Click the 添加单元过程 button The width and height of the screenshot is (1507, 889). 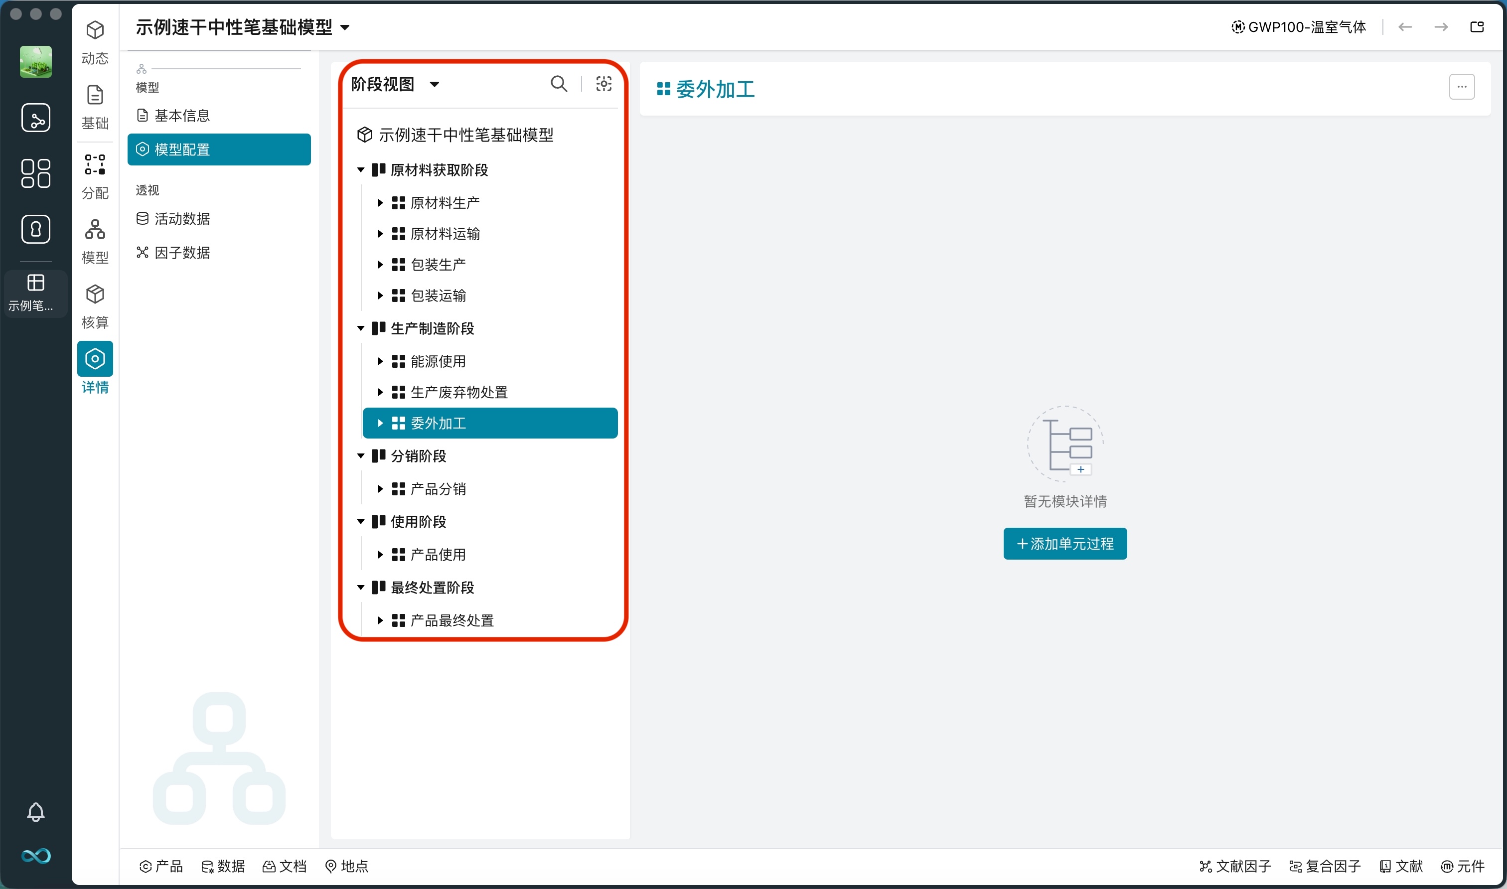(x=1065, y=543)
